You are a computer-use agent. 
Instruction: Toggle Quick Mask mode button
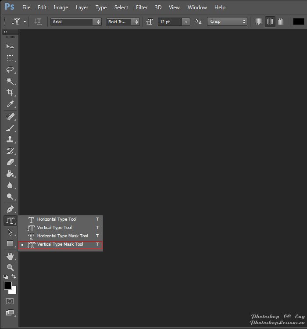[x=10, y=301]
